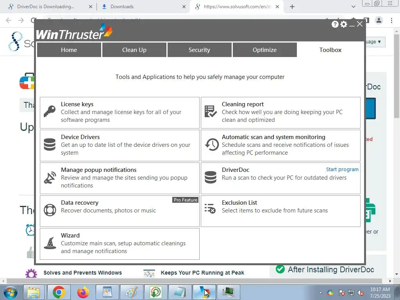Click the network tray icon
The width and height of the screenshot is (400, 300).
tap(351, 293)
